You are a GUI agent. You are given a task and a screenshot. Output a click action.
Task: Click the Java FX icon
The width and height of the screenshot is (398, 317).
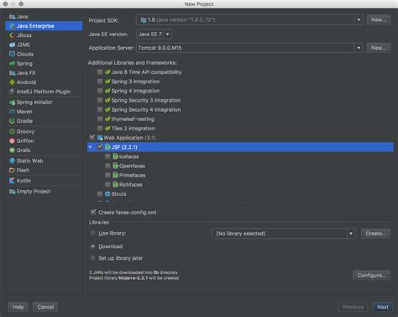click(12, 73)
